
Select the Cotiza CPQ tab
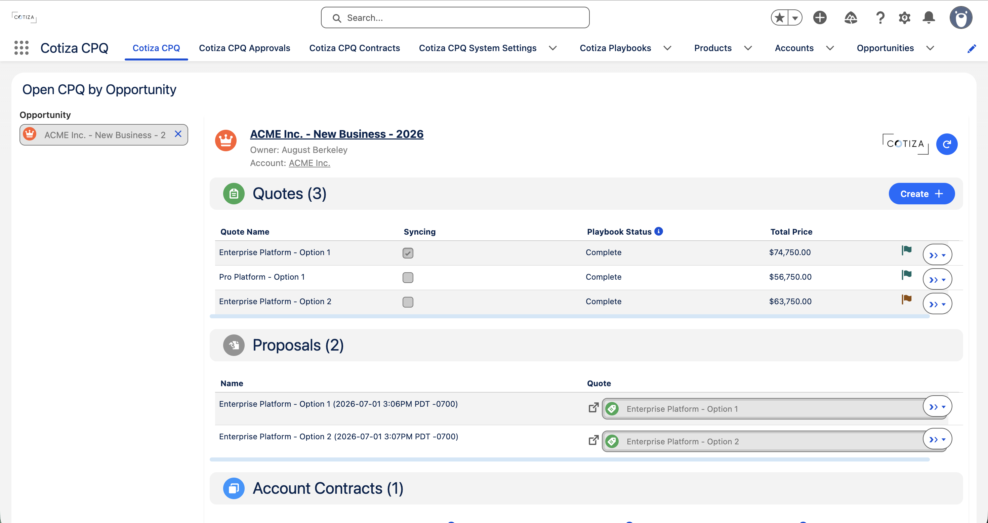156,48
